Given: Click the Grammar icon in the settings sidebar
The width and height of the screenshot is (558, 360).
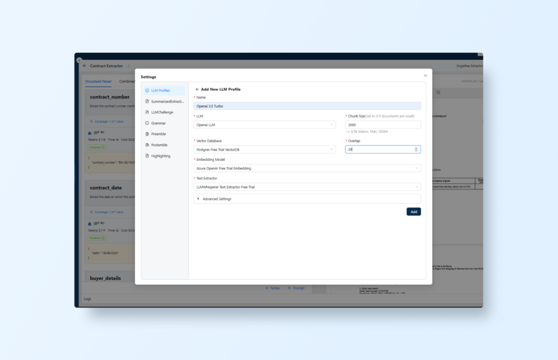Looking at the screenshot, I should [x=147, y=123].
